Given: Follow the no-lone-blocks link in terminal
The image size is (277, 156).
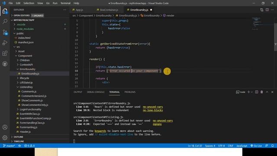Looking at the screenshot, I should [153, 110].
